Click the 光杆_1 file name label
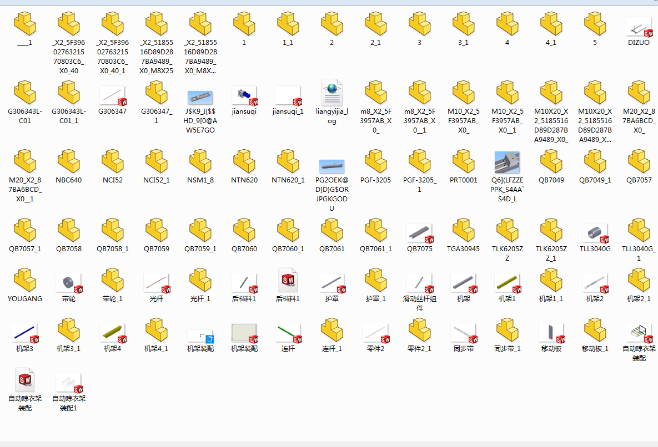This screenshot has height=447, width=658. click(200, 299)
